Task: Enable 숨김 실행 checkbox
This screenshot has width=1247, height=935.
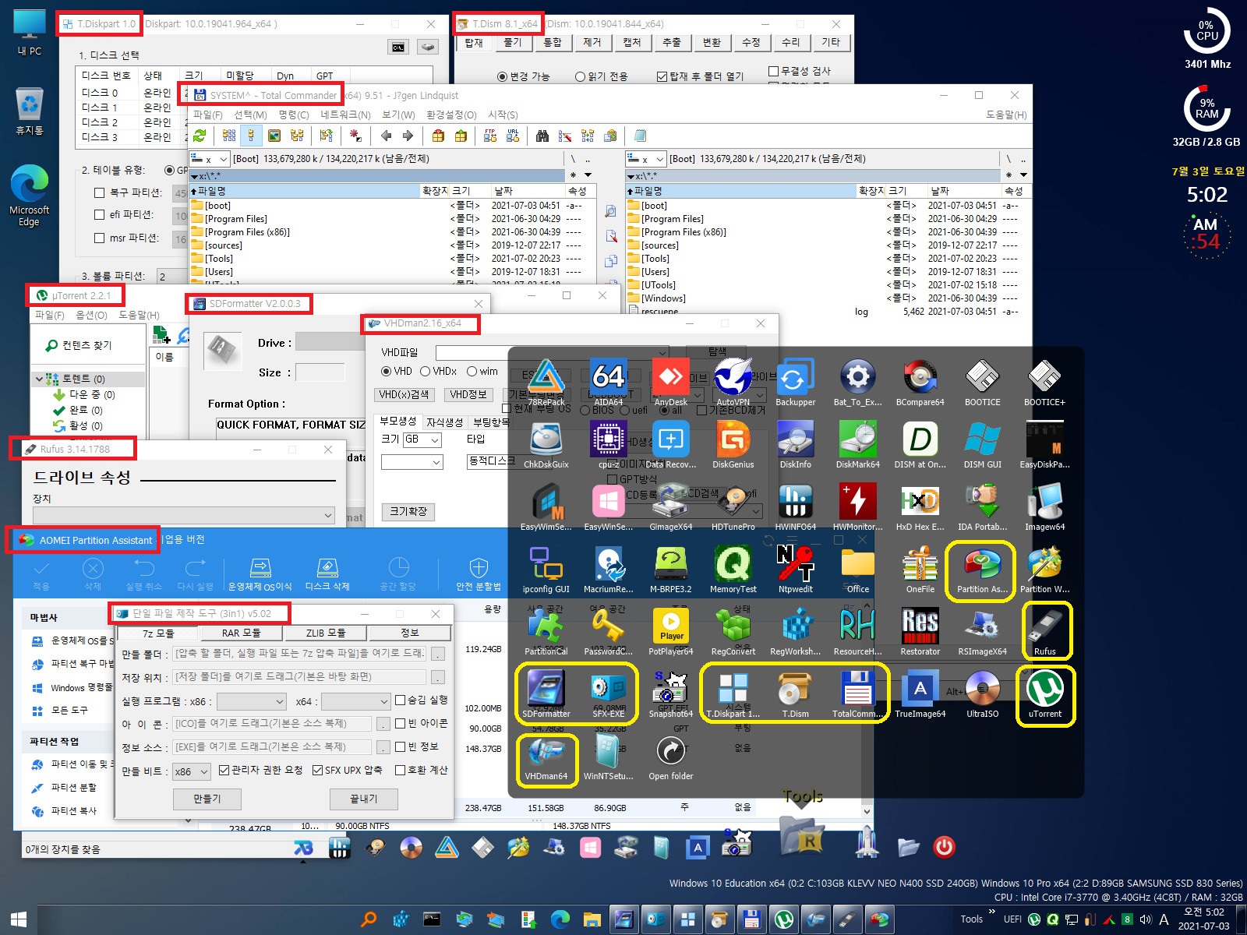Action: click(x=401, y=700)
